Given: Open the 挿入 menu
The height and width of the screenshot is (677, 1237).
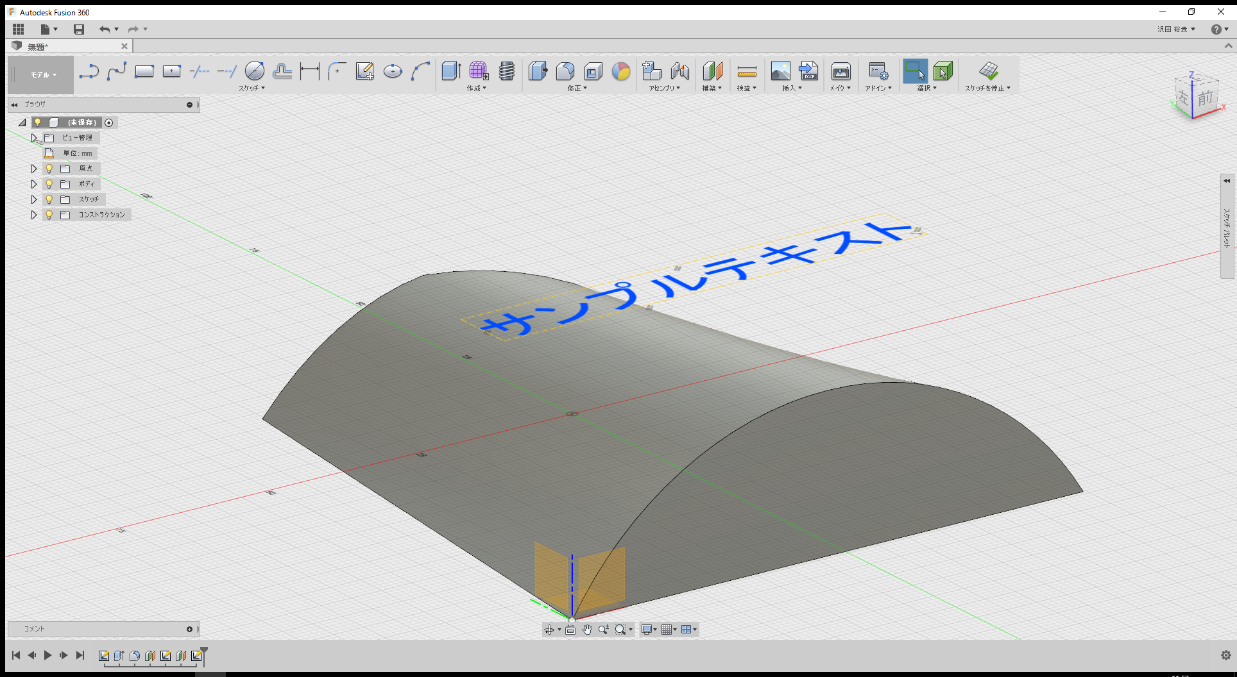Looking at the screenshot, I should [792, 88].
